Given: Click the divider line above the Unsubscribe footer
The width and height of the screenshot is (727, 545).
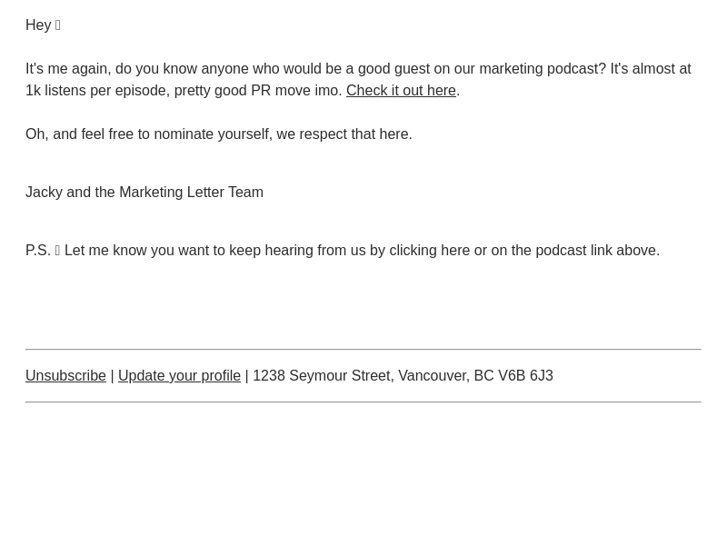Looking at the screenshot, I should [363, 349].
